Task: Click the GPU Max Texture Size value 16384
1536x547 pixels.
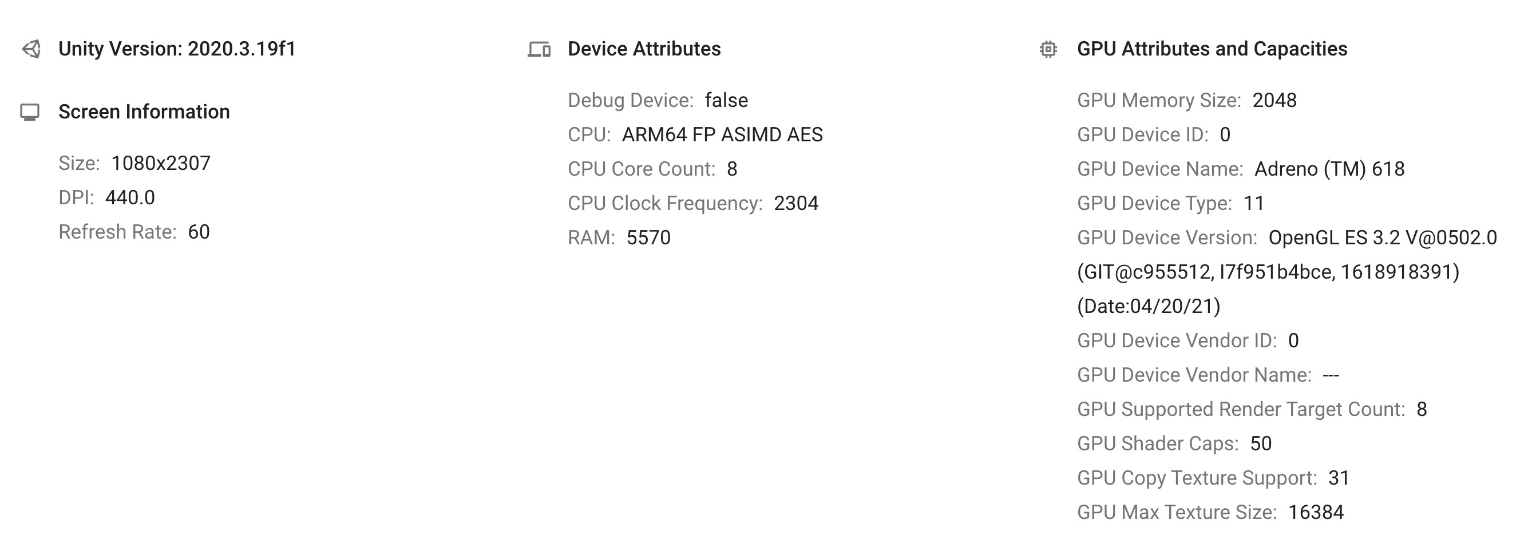Action: (x=1316, y=513)
